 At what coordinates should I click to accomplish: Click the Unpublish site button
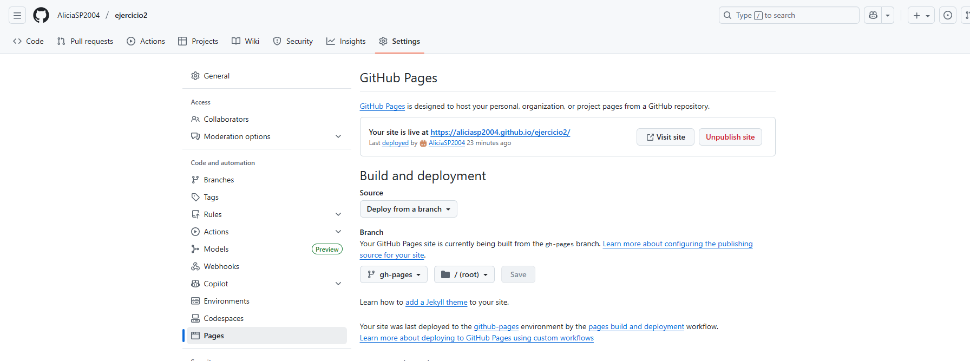(730, 137)
